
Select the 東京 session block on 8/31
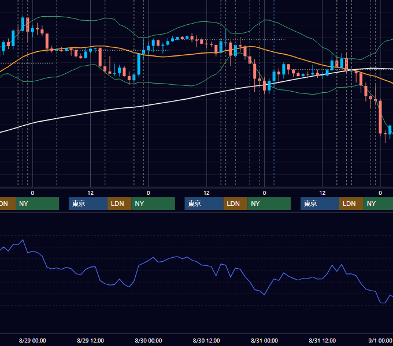click(x=320, y=204)
